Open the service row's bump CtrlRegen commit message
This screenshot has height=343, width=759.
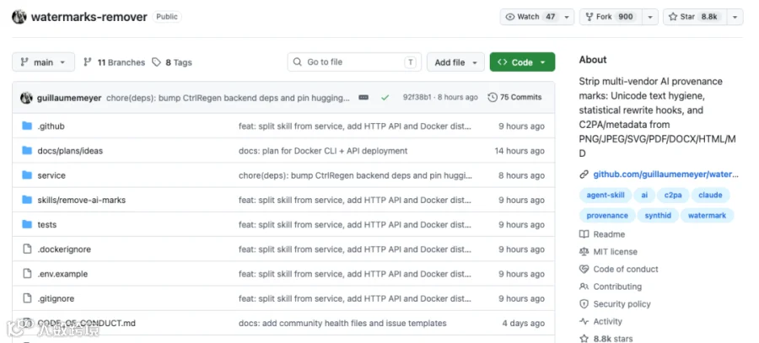(x=355, y=175)
